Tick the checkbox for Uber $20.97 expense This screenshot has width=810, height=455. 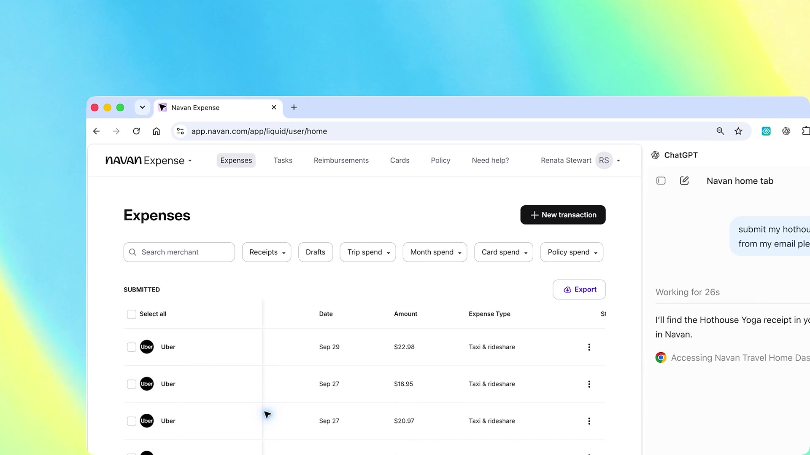[x=132, y=421]
